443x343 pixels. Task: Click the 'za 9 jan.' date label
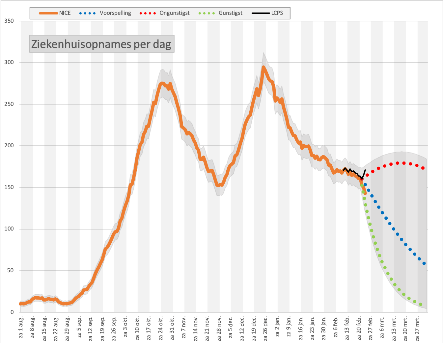[289, 327]
